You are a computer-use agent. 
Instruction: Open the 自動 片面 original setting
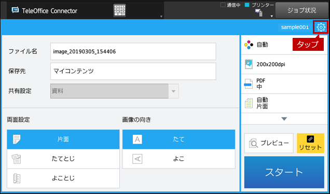[284, 103]
